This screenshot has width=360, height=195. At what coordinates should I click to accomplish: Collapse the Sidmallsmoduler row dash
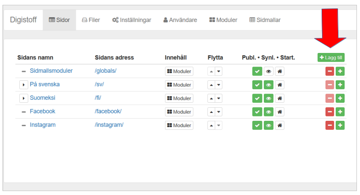click(x=23, y=71)
